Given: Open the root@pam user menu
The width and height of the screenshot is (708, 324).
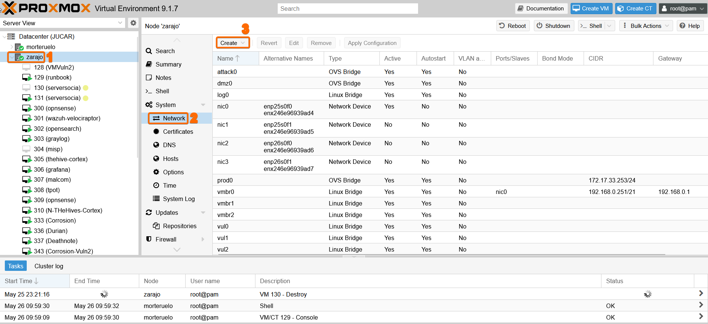Looking at the screenshot, I should pyautogui.click(x=683, y=9).
